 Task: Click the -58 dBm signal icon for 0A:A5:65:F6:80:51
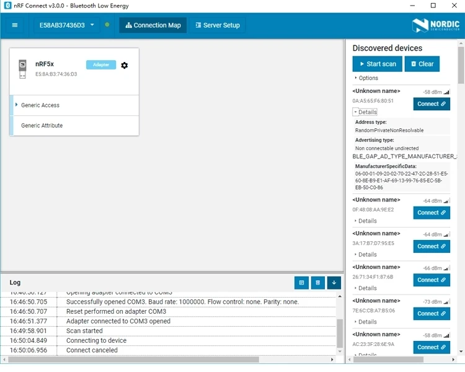click(x=446, y=92)
